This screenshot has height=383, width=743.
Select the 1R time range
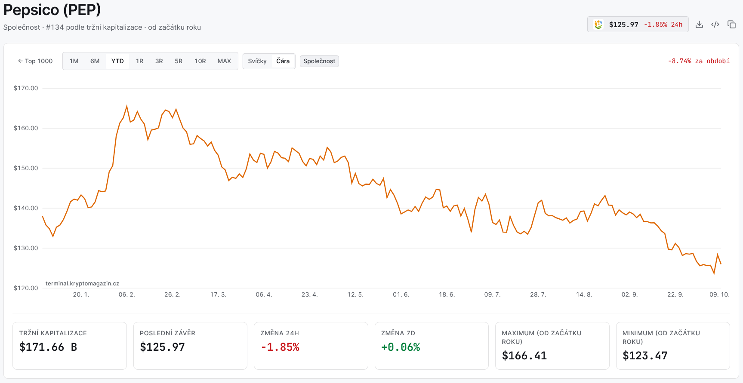click(x=139, y=61)
